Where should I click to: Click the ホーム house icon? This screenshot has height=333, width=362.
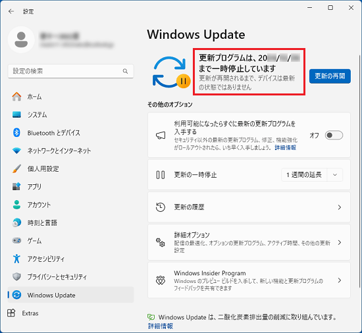(x=16, y=97)
